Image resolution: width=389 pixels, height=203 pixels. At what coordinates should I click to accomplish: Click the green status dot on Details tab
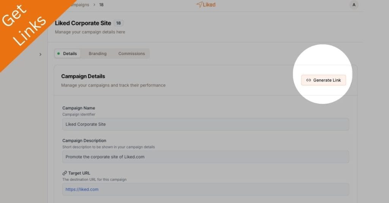pos(59,54)
